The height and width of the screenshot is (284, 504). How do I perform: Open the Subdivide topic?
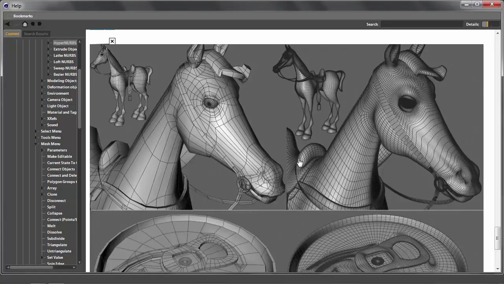(56, 238)
